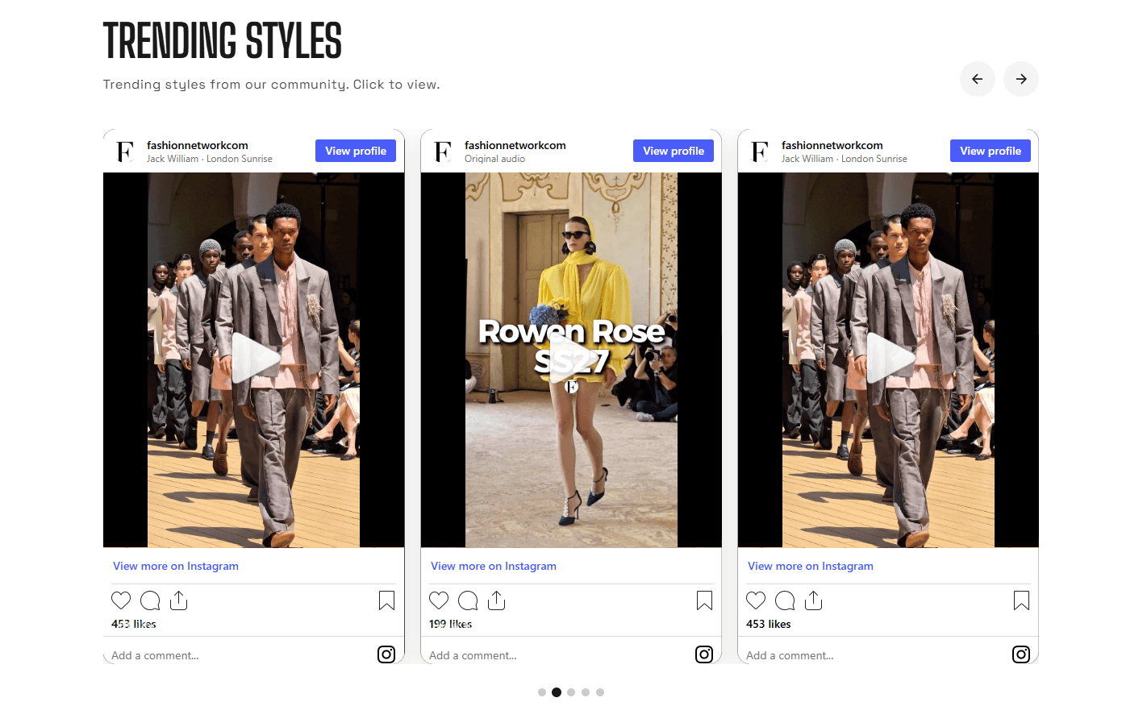Play the rightmost runway video
Image resolution: width=1147 pixels, height=727 pixels.
tap(890, 359)
